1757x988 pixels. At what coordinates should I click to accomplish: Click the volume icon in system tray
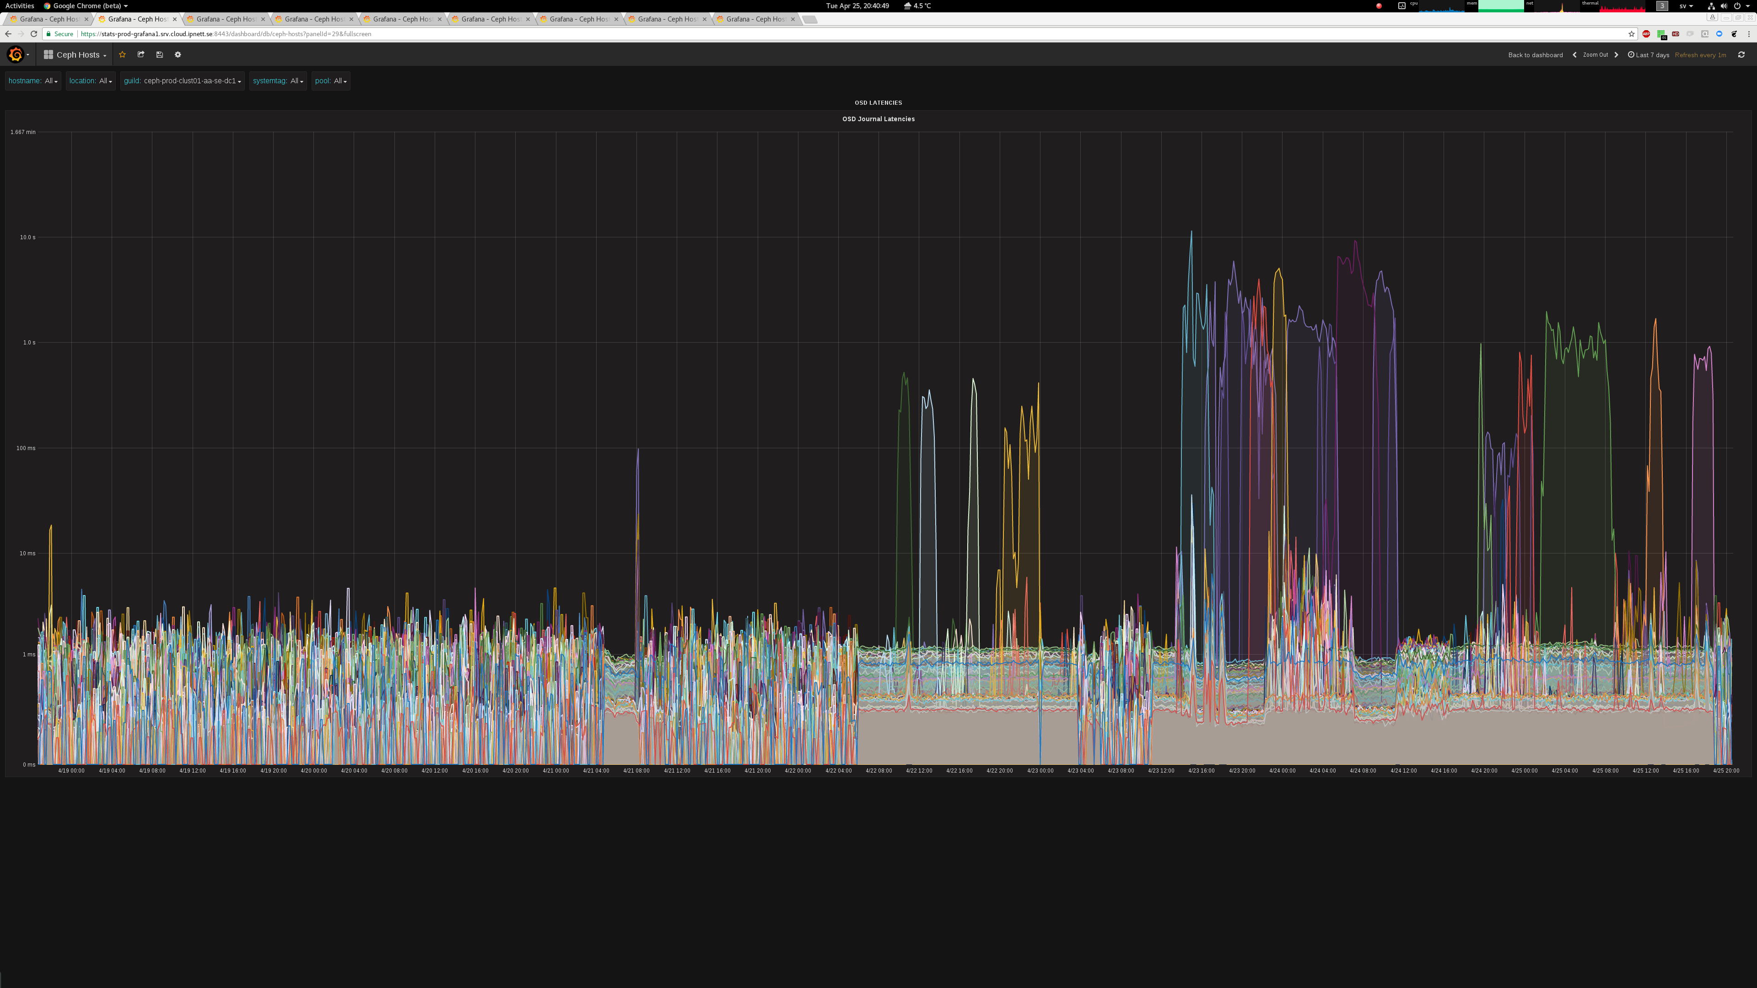[1724, 6]
